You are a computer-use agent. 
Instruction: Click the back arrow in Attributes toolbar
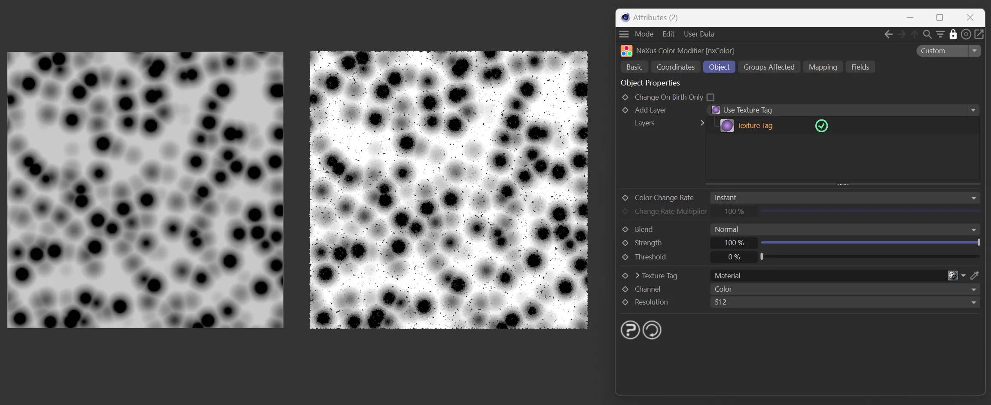point(888,34)
